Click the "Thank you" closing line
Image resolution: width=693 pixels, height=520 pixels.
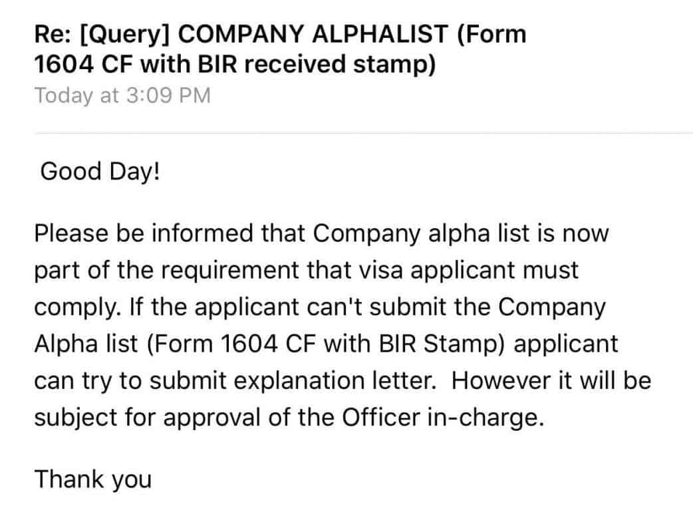tap(92, 479)
